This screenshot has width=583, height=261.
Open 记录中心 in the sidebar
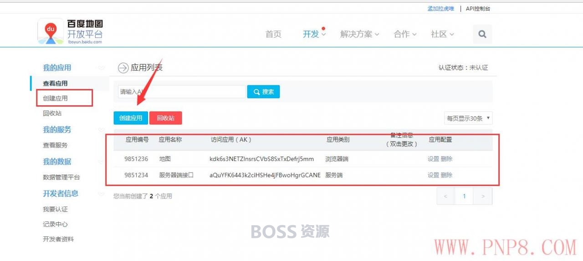coord(55,224)
